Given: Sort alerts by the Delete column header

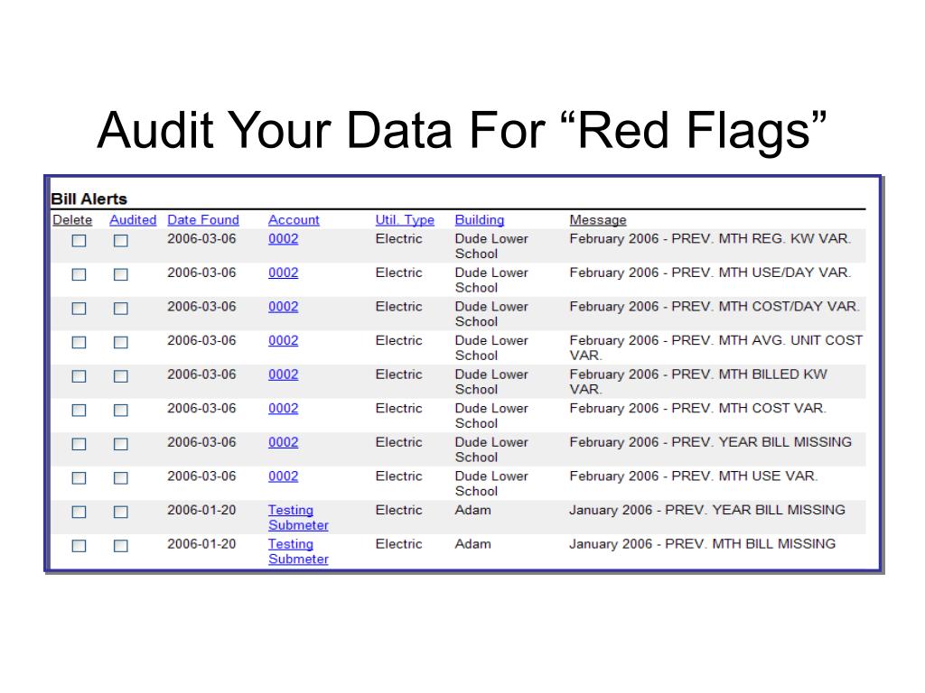Looking at the screenshot, I should [x=72, y=220].
